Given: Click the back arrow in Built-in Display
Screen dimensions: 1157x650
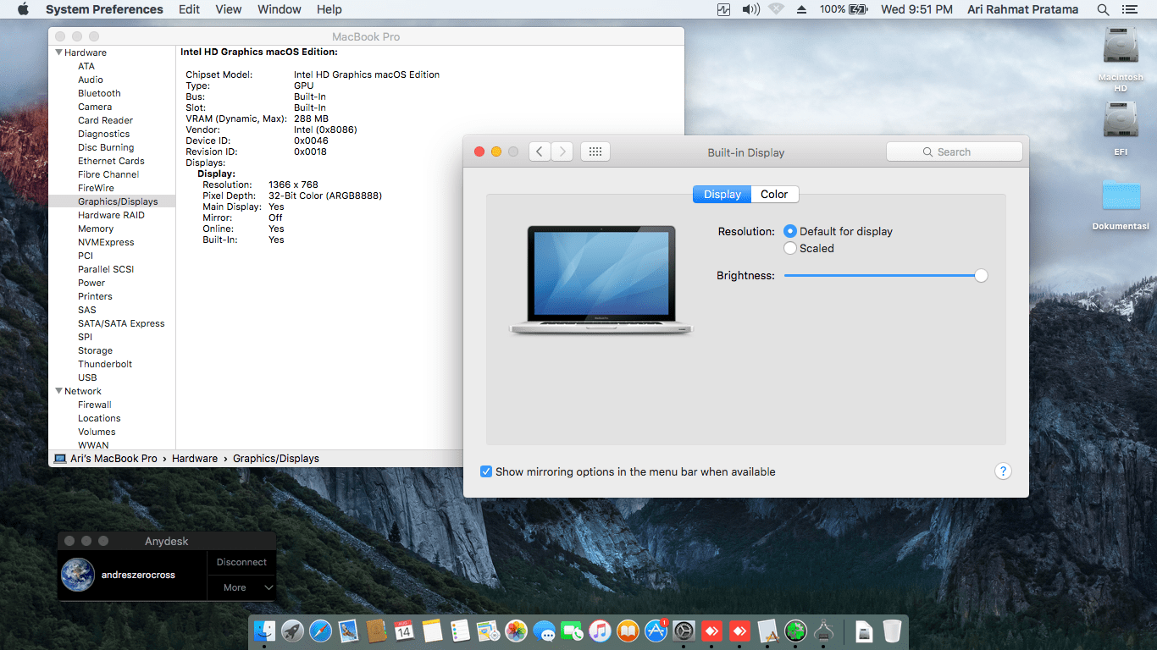Looking at the screenshot, I should (x=540, y=151).
